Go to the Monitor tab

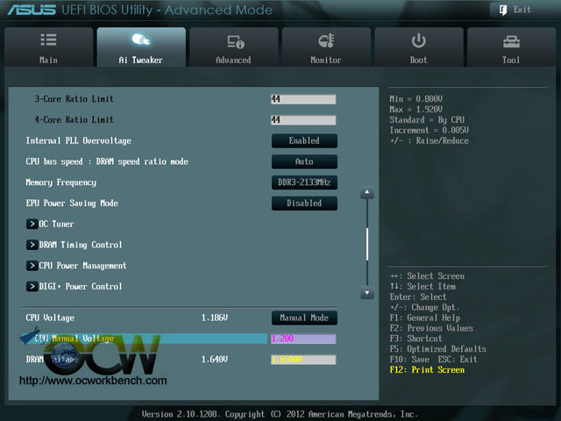[326, 47]
